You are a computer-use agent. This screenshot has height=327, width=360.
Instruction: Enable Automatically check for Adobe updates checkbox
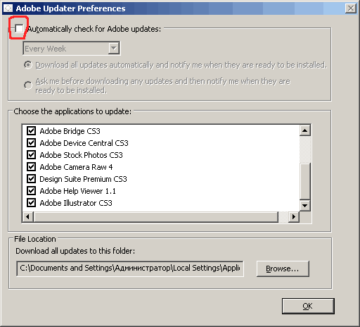19,29
